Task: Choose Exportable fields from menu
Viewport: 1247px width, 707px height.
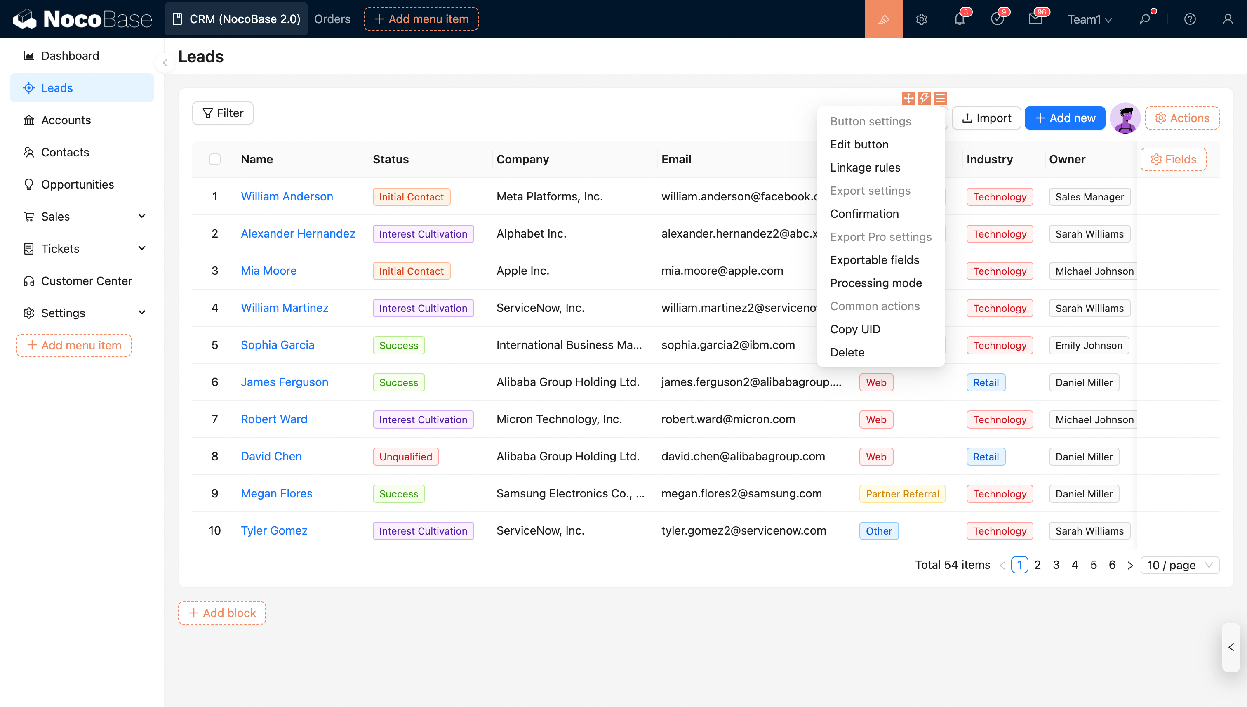Action: click(874, 260)
